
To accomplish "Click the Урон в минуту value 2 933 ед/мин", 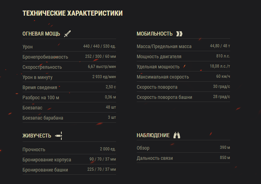I will point(104,77).
